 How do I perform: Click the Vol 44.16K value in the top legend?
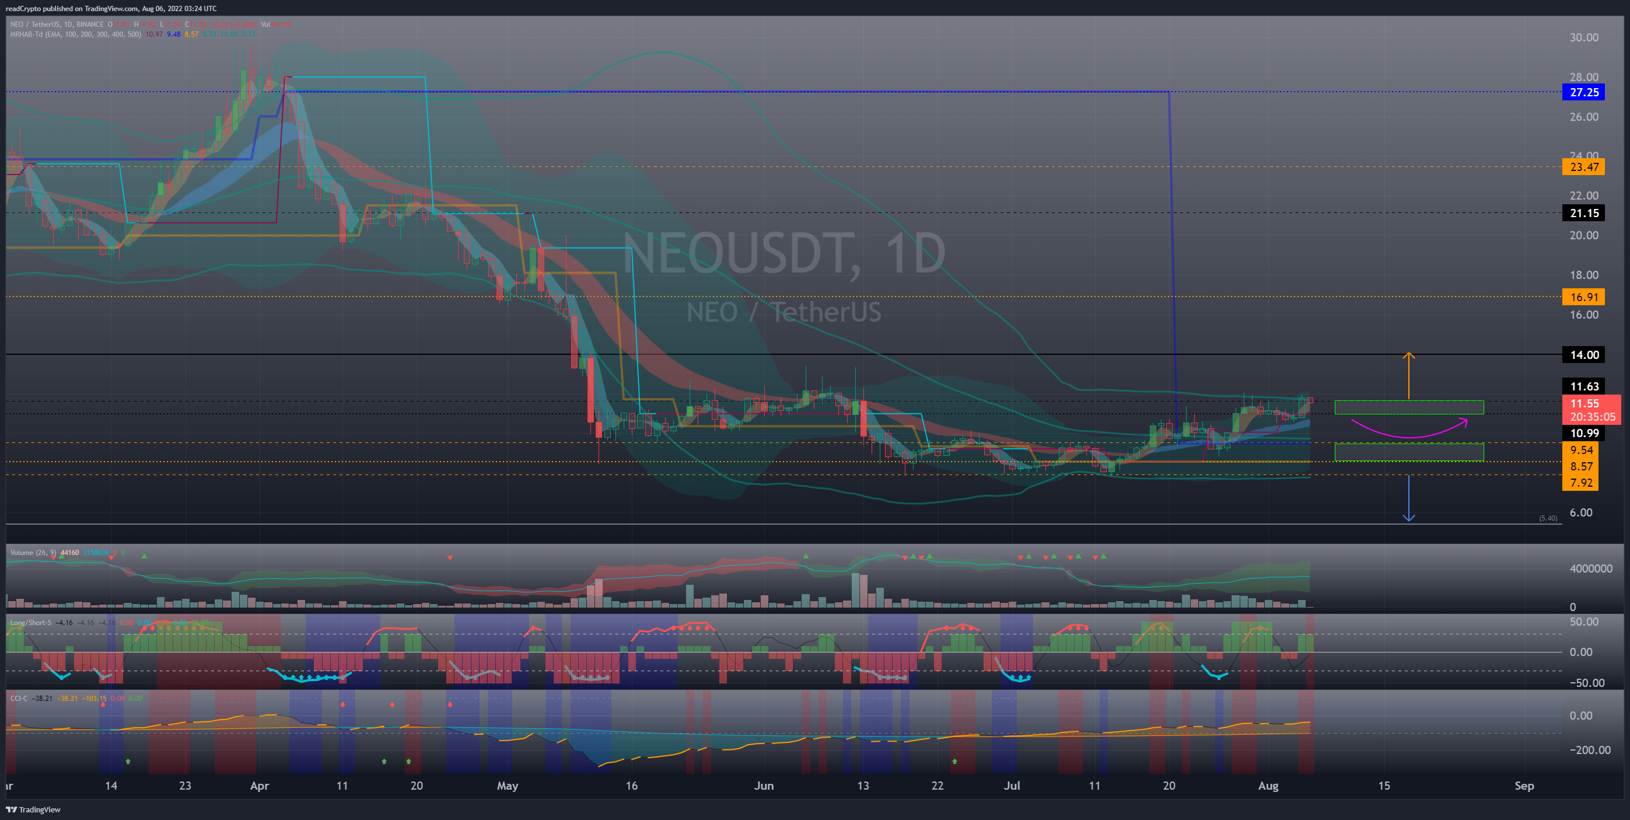[x=276, y=25]
